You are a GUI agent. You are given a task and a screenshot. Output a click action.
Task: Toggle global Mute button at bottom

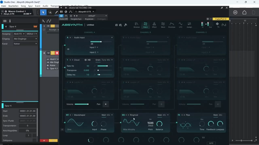point(44,141)
